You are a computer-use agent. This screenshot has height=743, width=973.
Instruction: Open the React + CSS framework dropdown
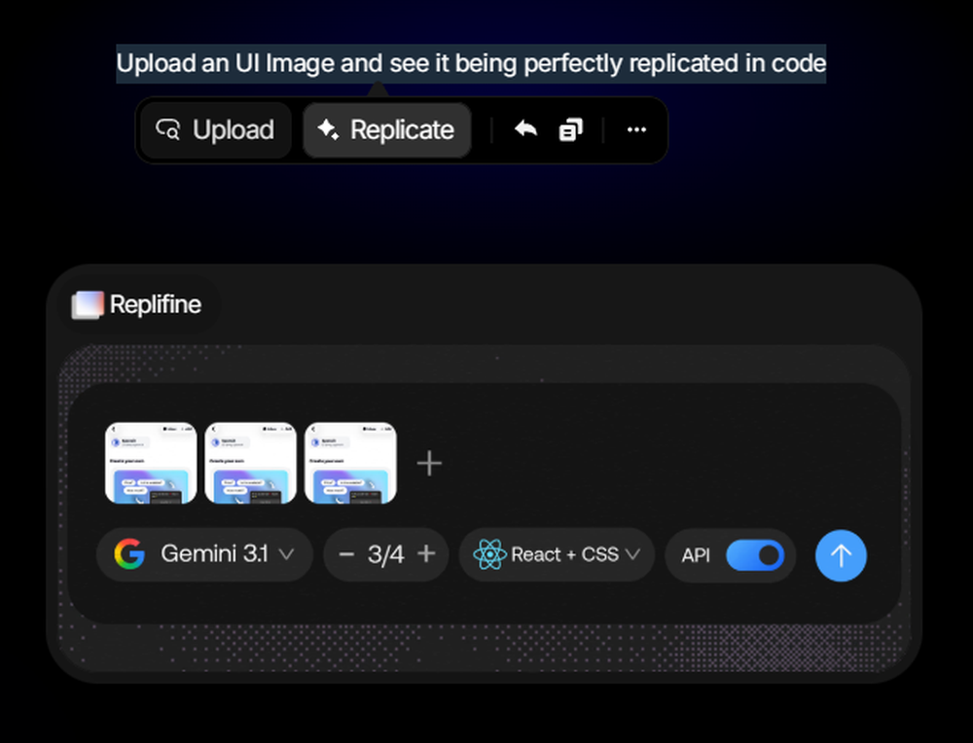557,554
